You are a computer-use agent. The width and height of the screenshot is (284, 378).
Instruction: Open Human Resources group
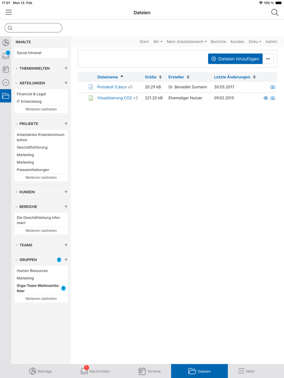click(x=32, y=271)
